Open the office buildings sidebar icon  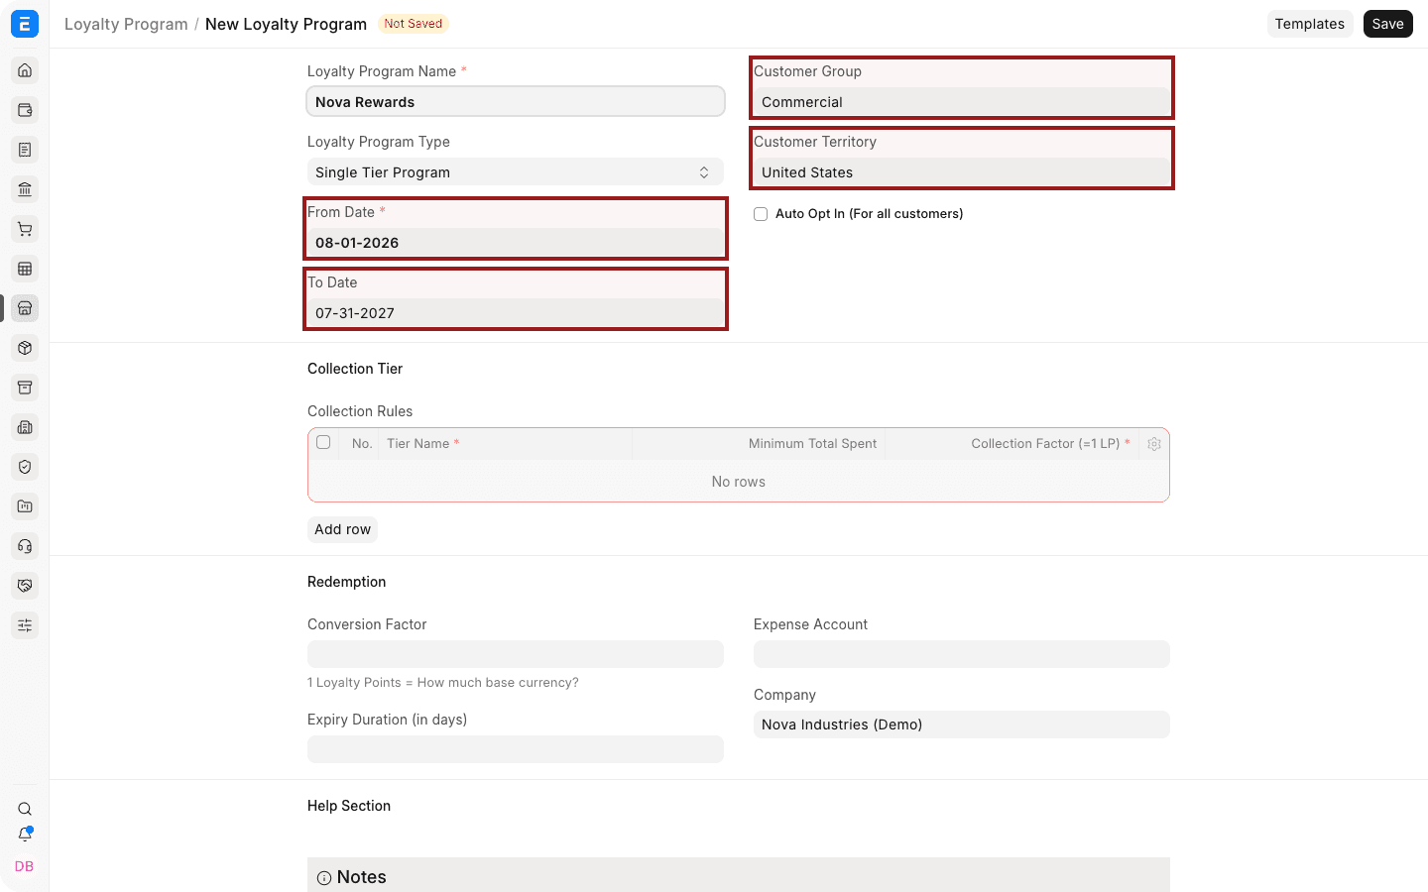pyautogui.click(x=25, y=427)
